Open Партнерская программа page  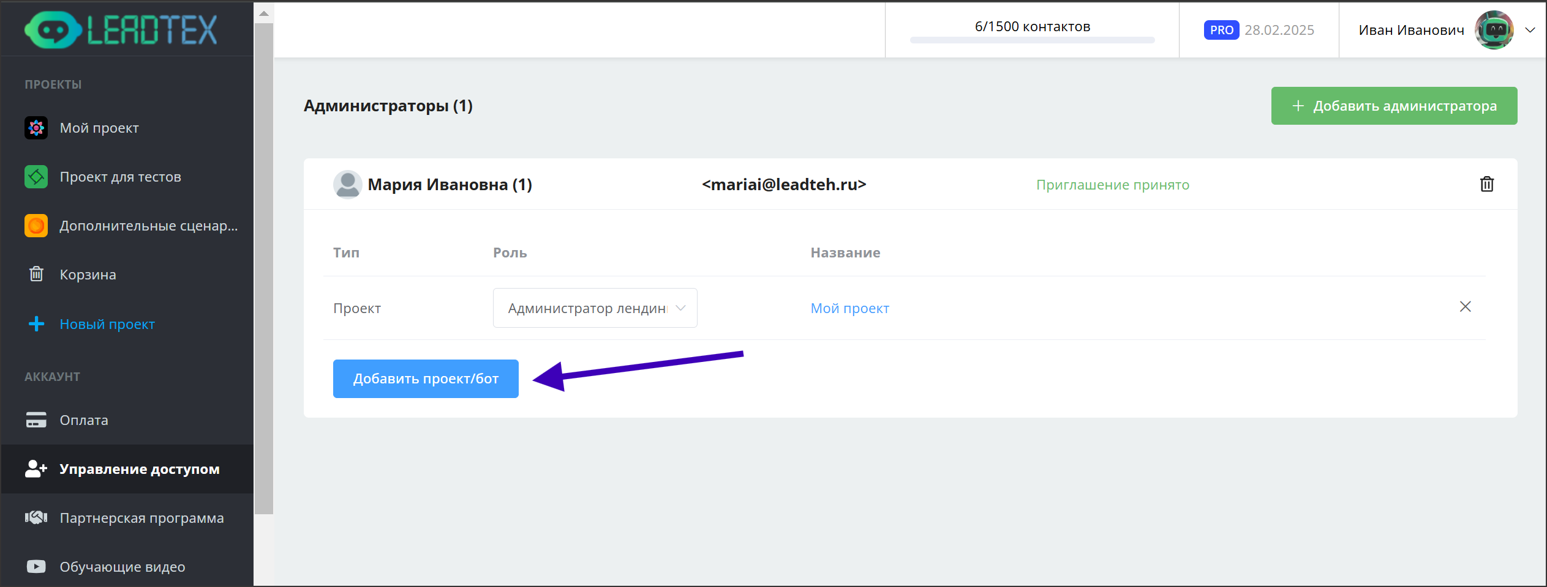point(141,518)
